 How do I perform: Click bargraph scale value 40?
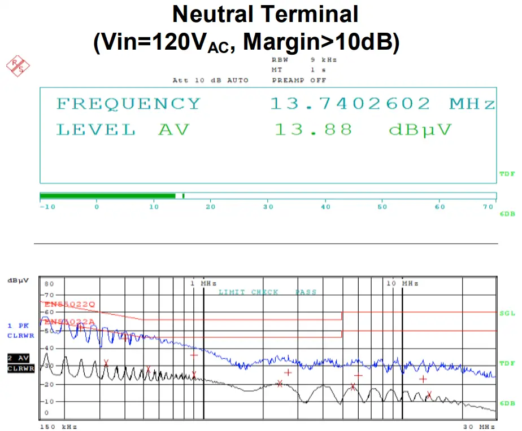coord(325,207)
